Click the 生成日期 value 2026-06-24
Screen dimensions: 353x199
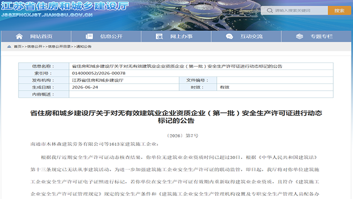(x=85, y=87)
